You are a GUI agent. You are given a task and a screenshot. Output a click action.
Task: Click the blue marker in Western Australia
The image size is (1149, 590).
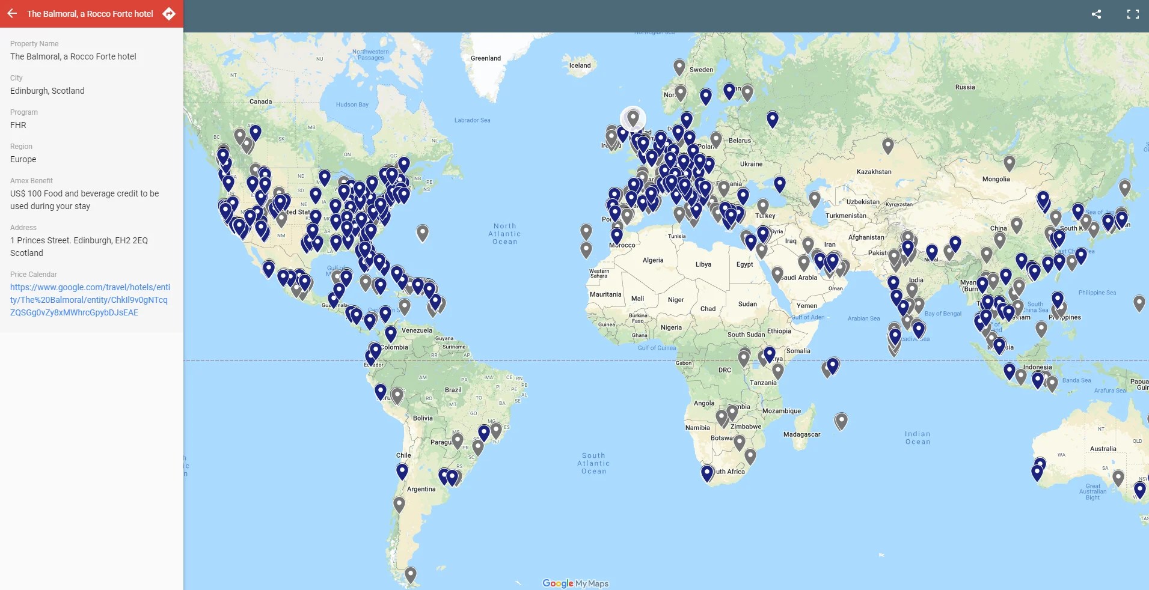1037,472
